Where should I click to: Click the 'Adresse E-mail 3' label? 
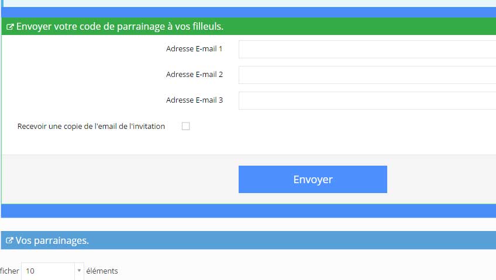(194, 100)
